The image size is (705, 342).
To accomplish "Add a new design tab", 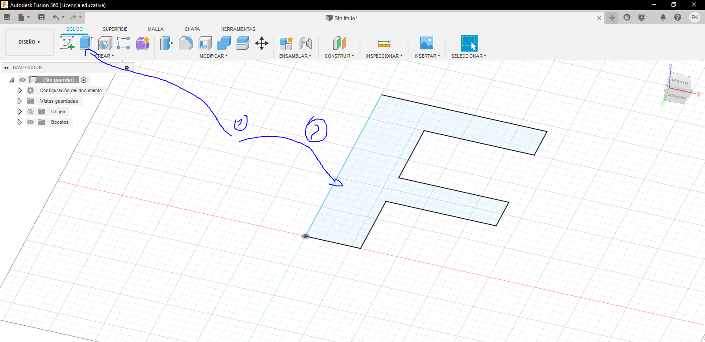I will pos(612,18).
